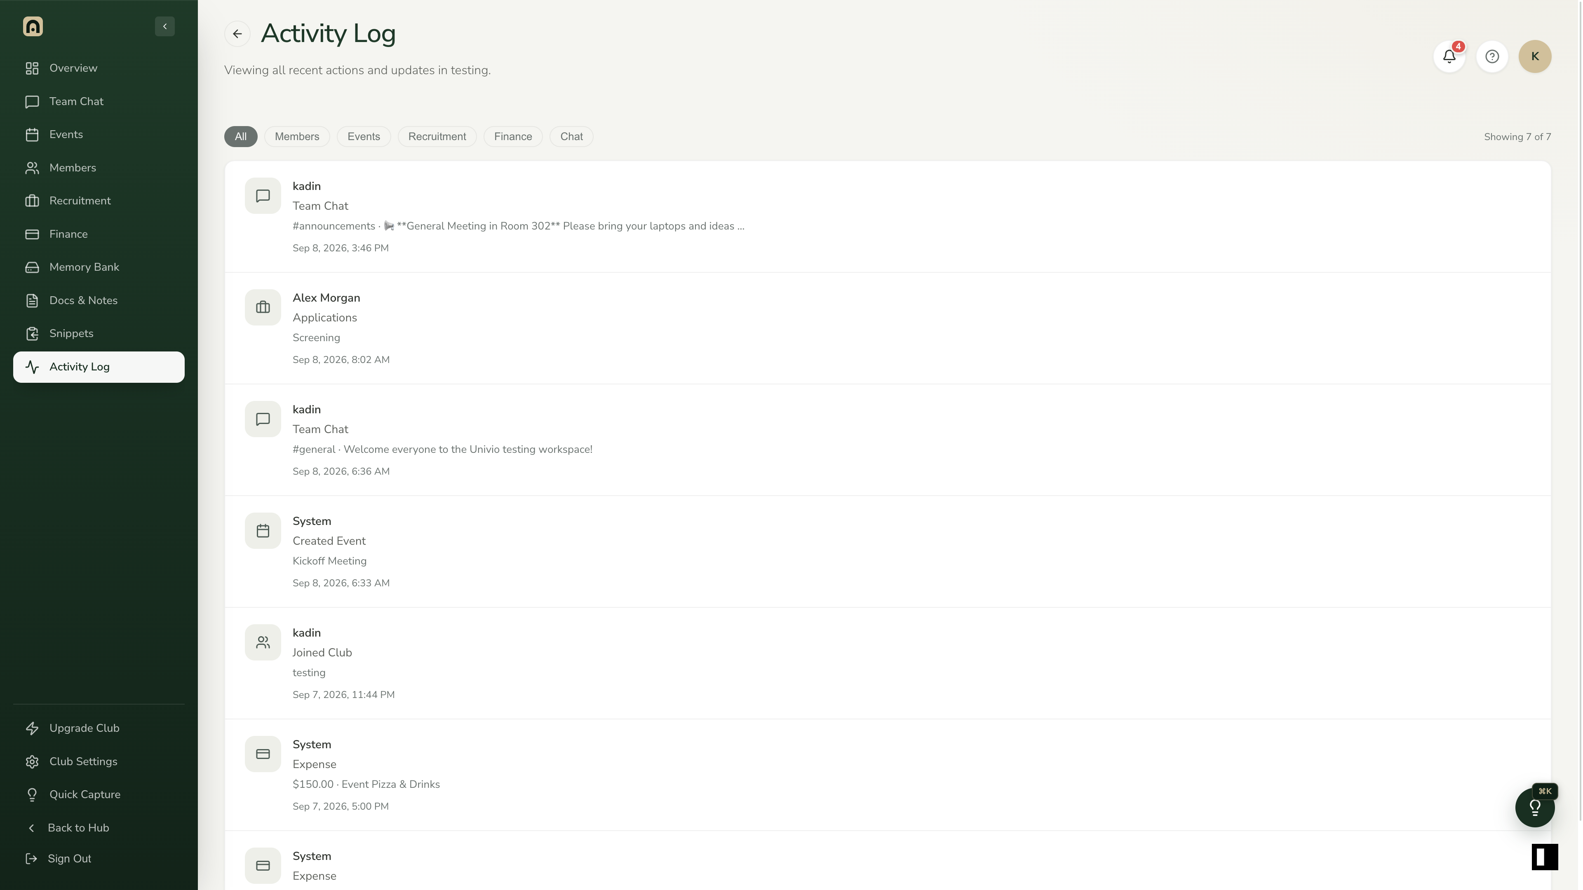Viewport: 1583px width, 890px height.
Task: Click chat icon of the #general entry
Action: pos(263,419)
